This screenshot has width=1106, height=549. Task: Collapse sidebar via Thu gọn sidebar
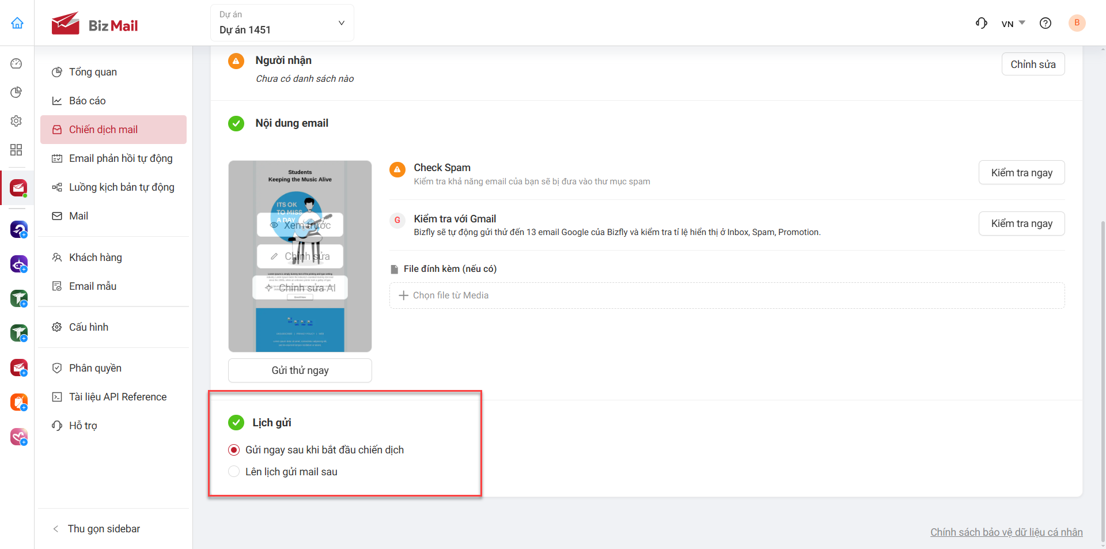(97, 529)
